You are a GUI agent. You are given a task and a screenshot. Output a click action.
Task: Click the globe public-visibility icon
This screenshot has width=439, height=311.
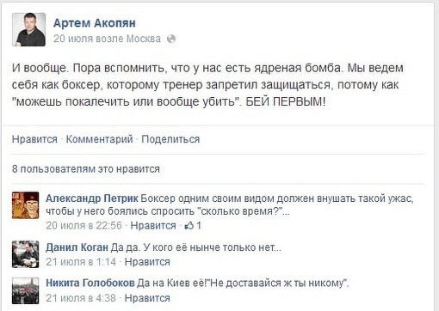pyautogui.click(x=171, y=39)
